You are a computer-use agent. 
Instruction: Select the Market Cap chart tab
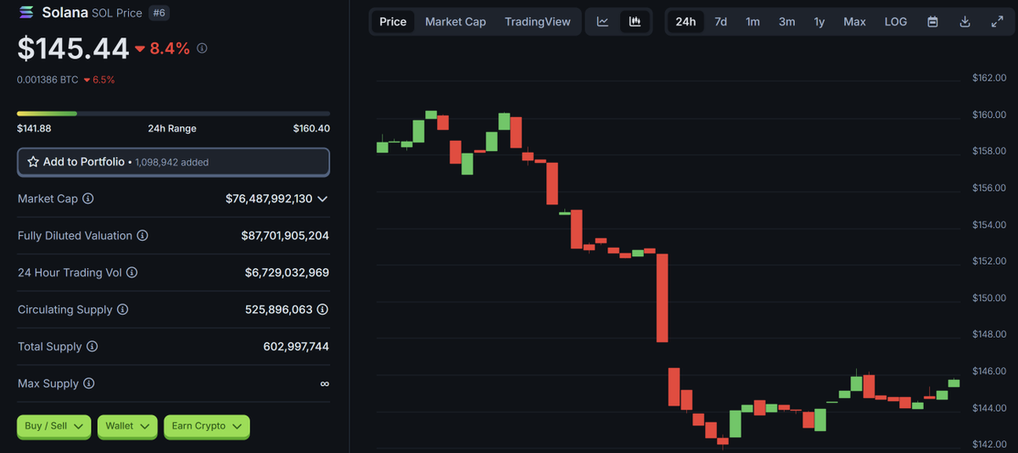[456, 22]
